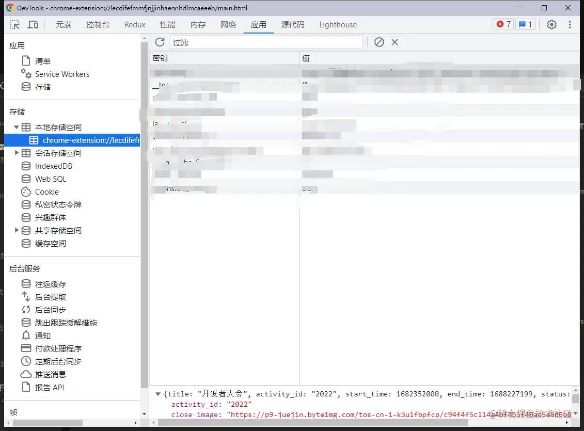This screenshot has height=431, width=584.
Task: Delete the selected entry with the X icon
Action: [x=395, y=42]
